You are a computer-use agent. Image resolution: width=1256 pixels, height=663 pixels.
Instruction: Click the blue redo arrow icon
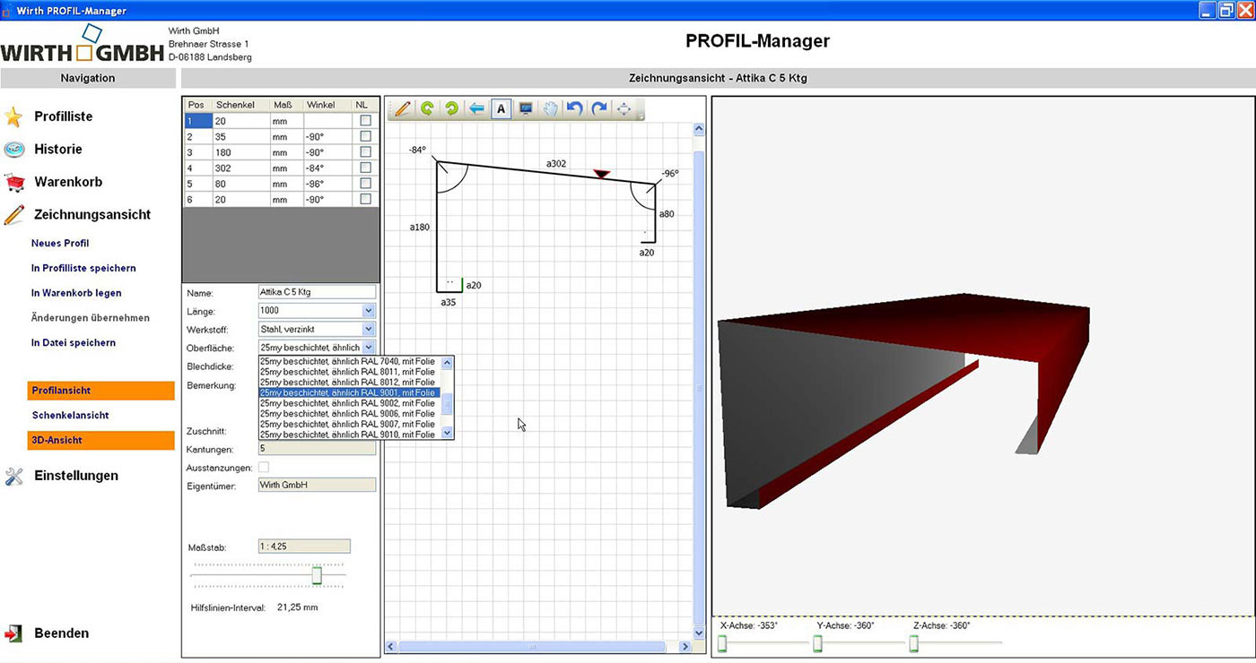click(598, 108)
